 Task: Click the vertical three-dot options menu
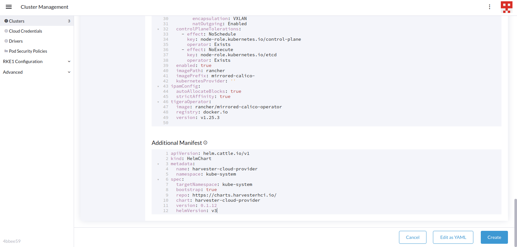pyautogui.click(x=490, y=7)
